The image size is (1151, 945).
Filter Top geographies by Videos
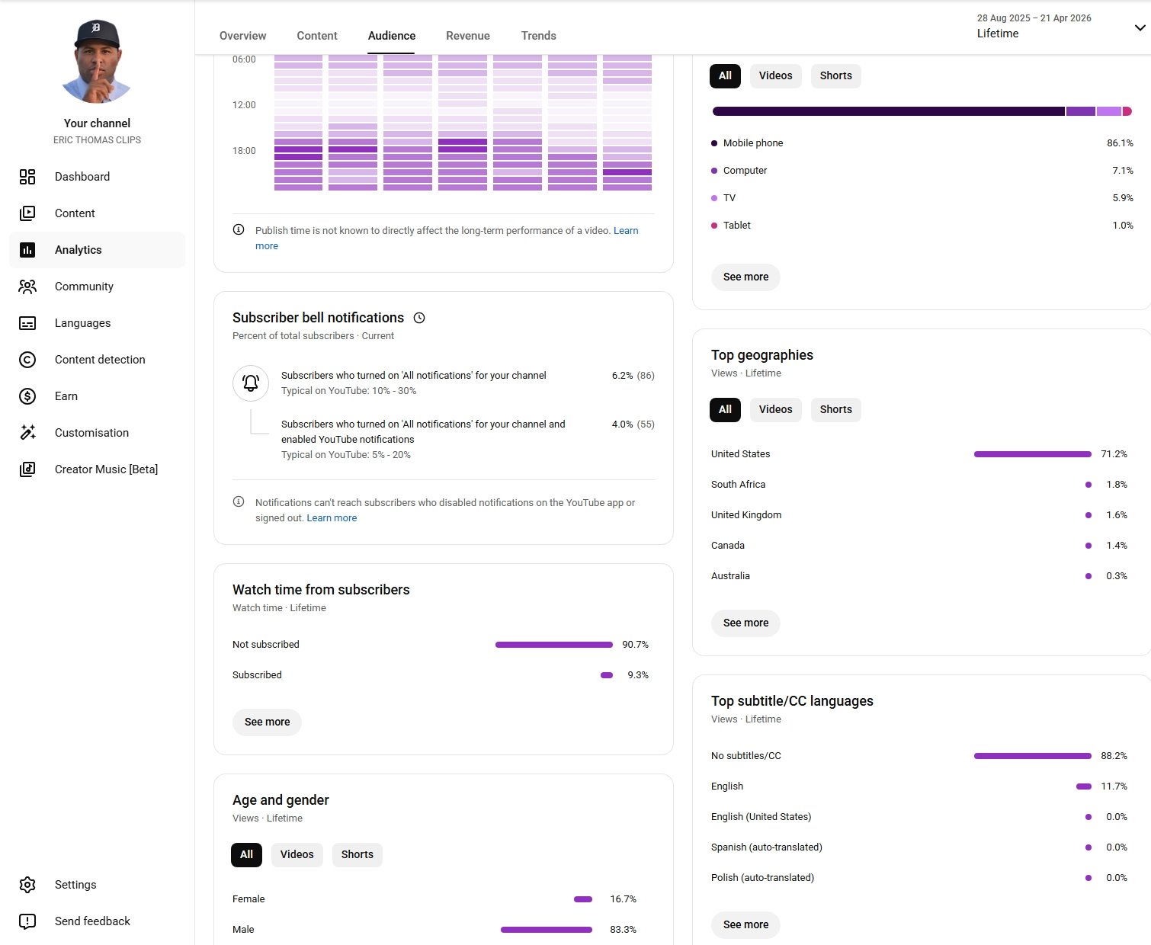(775, 409)
